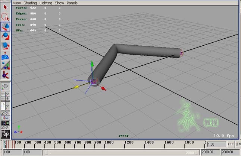Open the Hypershade/Persp layout
Viewport: 241px width, 156px height.
pyautogui.click(x=6, y=125)
